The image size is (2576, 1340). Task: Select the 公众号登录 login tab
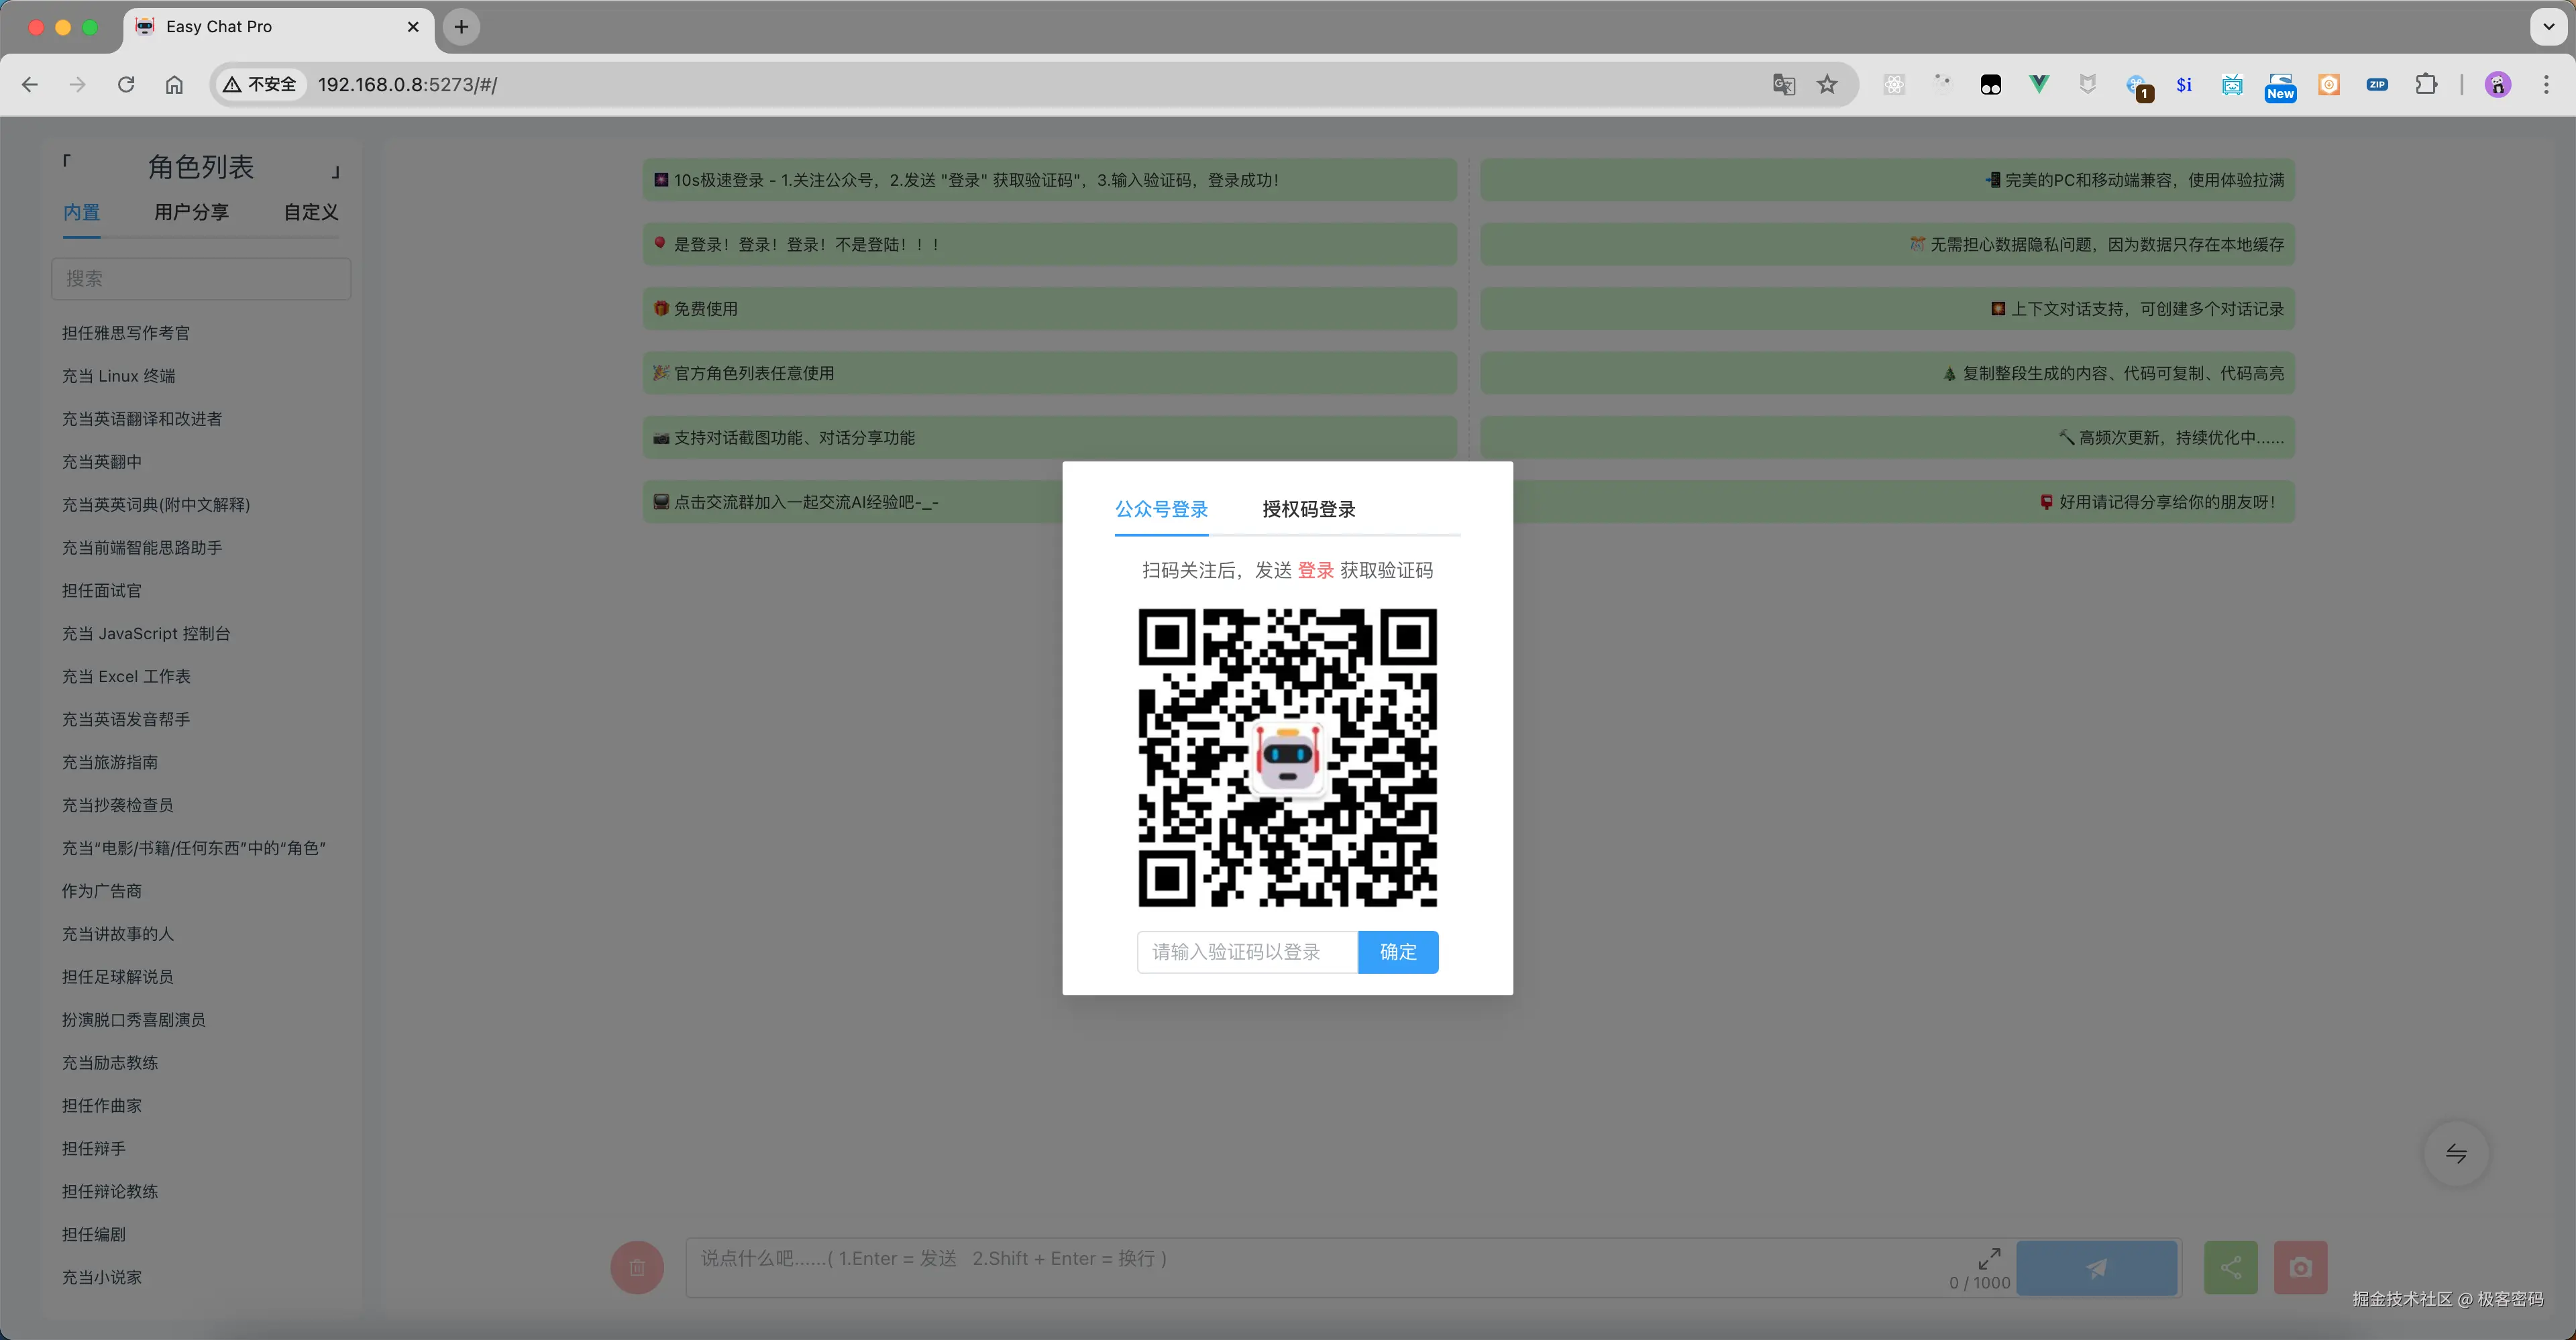pyautogui.click(x=1161, y=509)
